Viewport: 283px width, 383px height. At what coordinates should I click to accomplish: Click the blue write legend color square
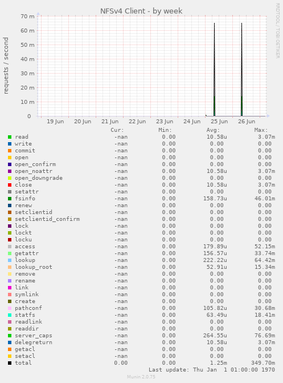coord(10,144)
